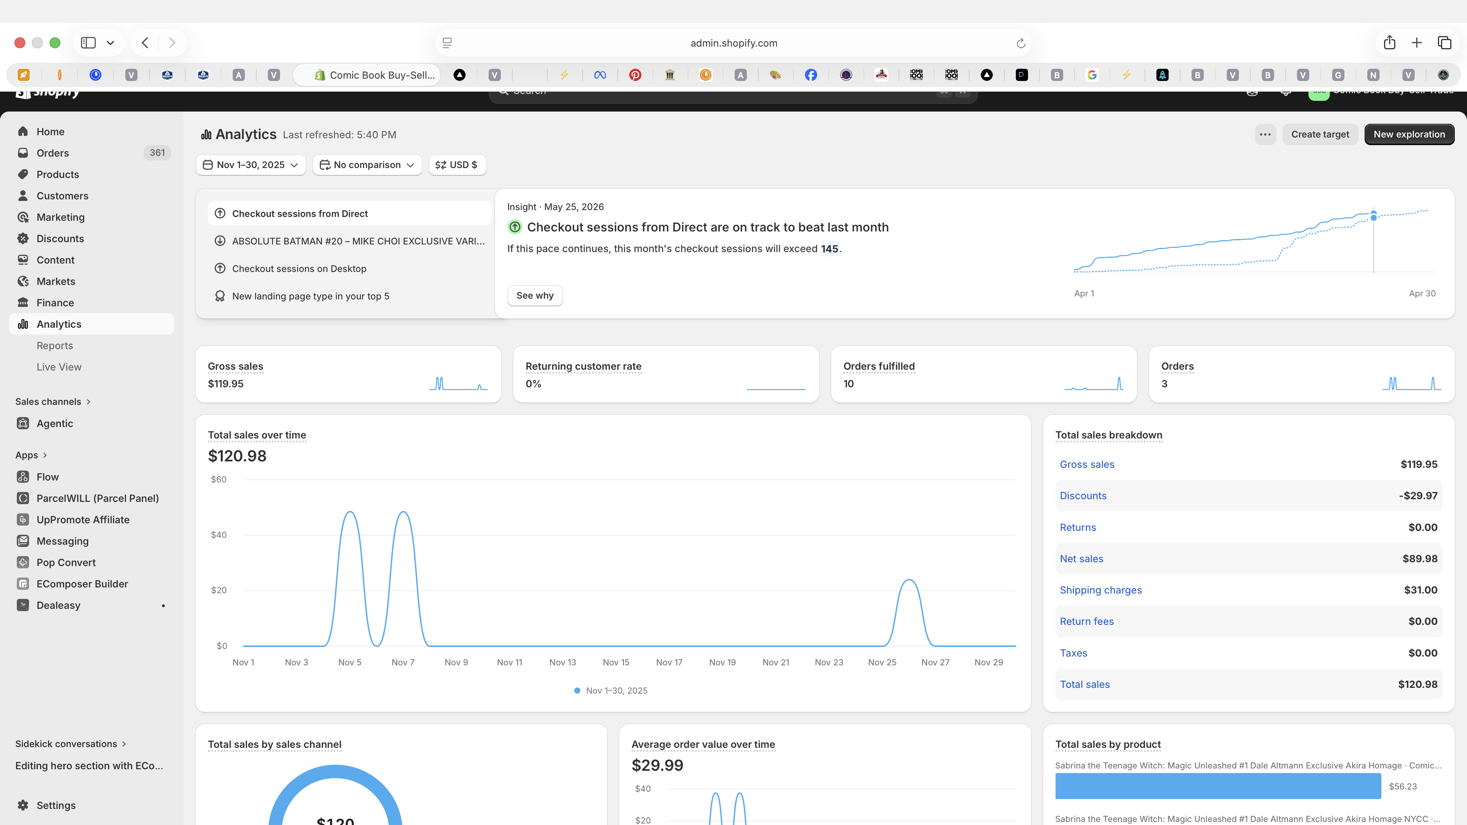Open the Nov 1–30, 2025 date picker

251,165
